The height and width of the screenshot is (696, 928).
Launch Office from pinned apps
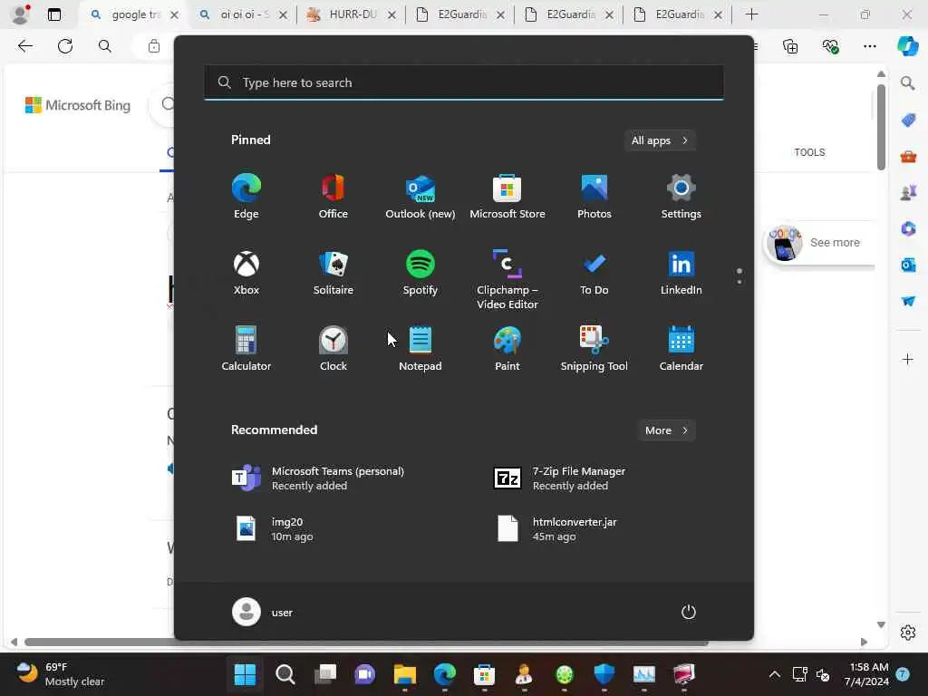[333, 197]
